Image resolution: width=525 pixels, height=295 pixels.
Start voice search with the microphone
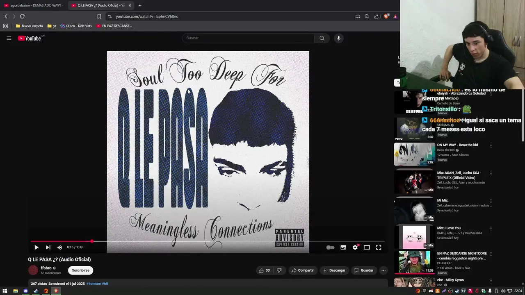click(x=338, y=38)
